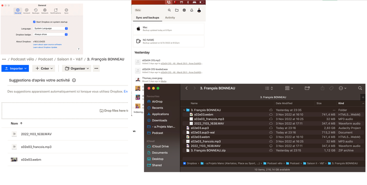Click the Size column header in Finder
367x185 pixels.
319,103
